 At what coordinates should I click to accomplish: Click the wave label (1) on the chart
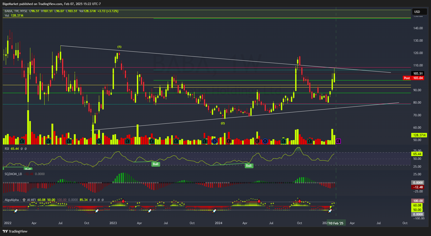[x=119, y=47]
